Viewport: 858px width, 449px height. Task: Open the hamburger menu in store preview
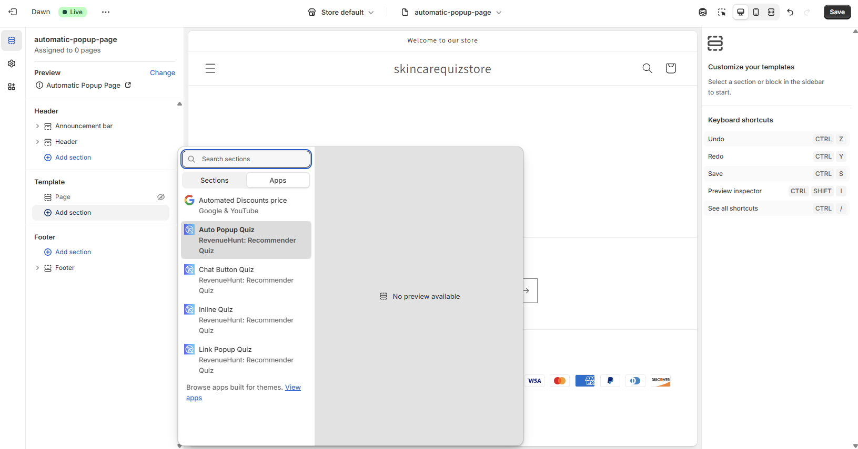click(x=210, y=68)
